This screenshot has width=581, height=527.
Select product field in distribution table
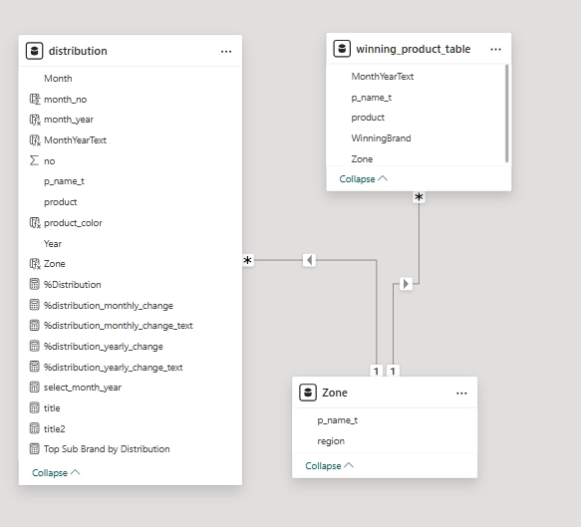[x=61, y=202]
